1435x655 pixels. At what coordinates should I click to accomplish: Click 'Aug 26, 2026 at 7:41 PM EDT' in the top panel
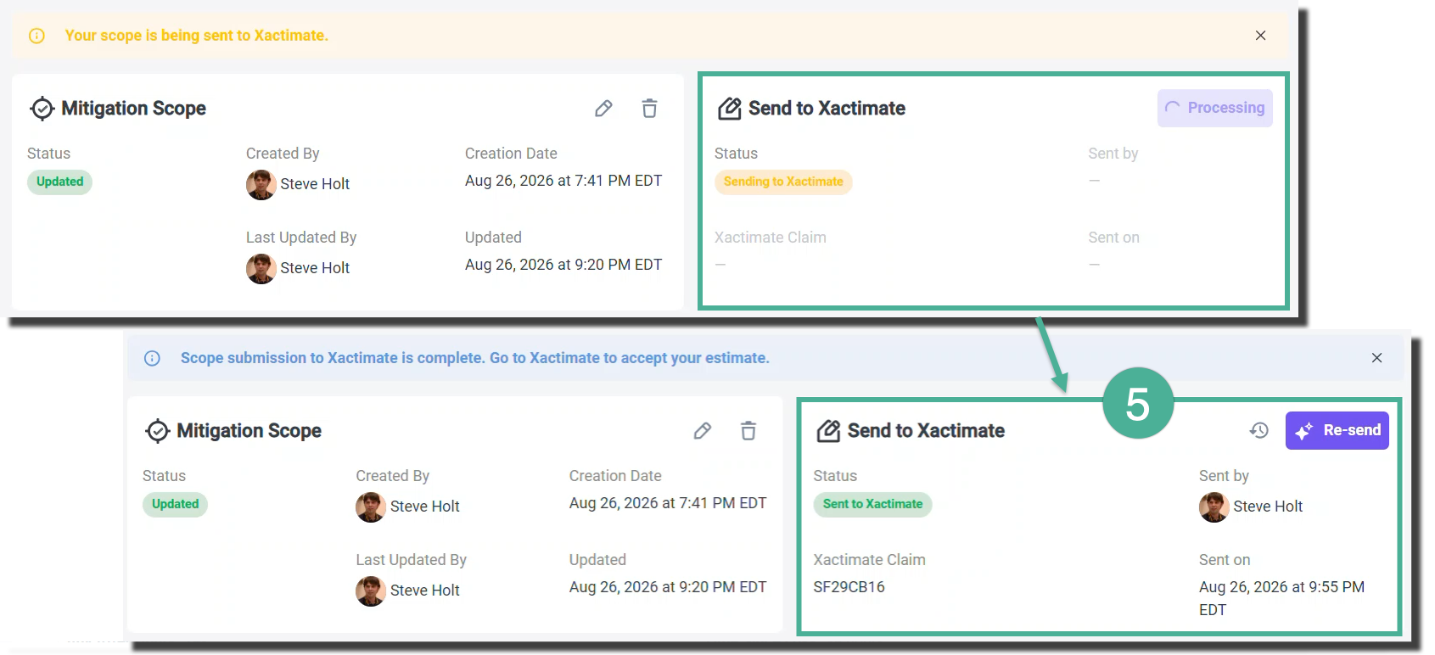coord(563,181)
